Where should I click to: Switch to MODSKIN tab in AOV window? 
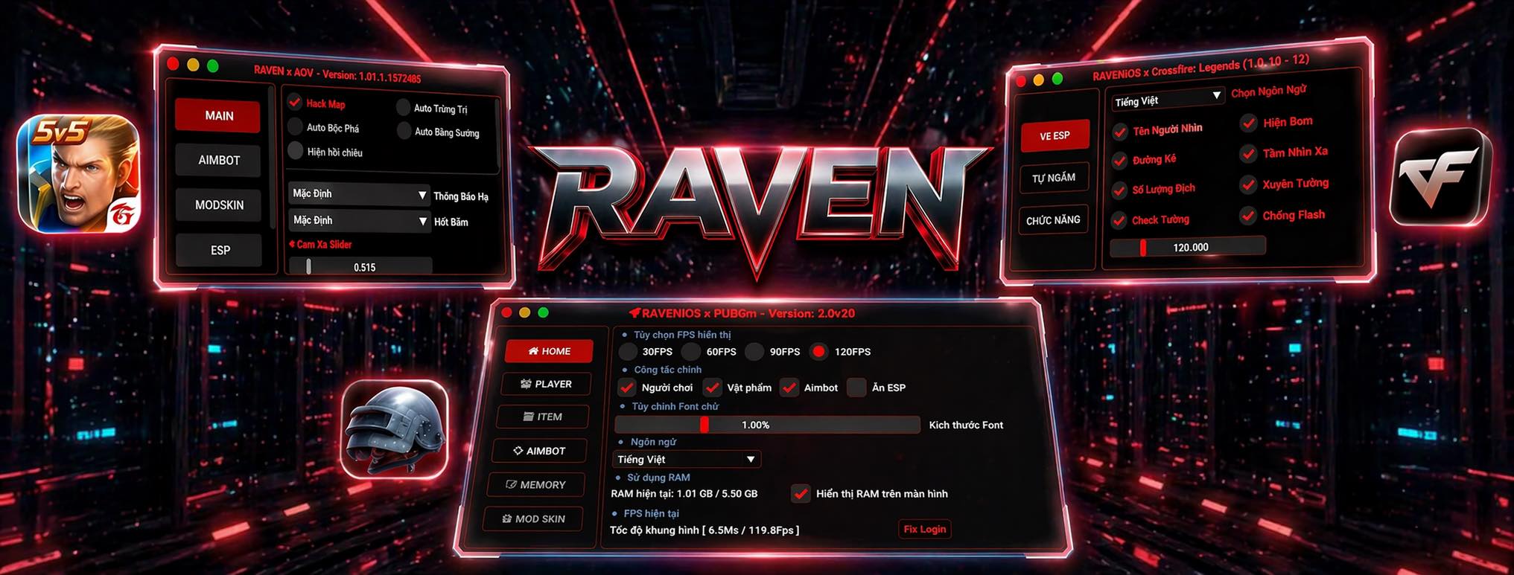pos(219,205)
